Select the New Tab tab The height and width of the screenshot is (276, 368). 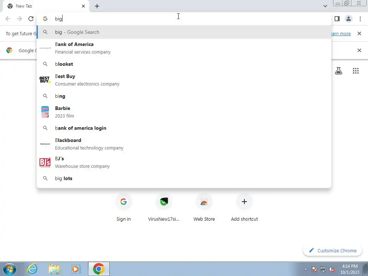point(46,6)
